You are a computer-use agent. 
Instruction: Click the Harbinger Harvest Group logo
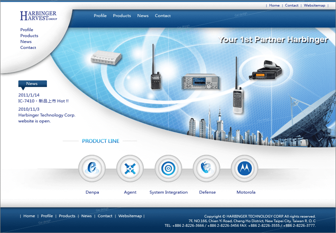pos(39,16)
